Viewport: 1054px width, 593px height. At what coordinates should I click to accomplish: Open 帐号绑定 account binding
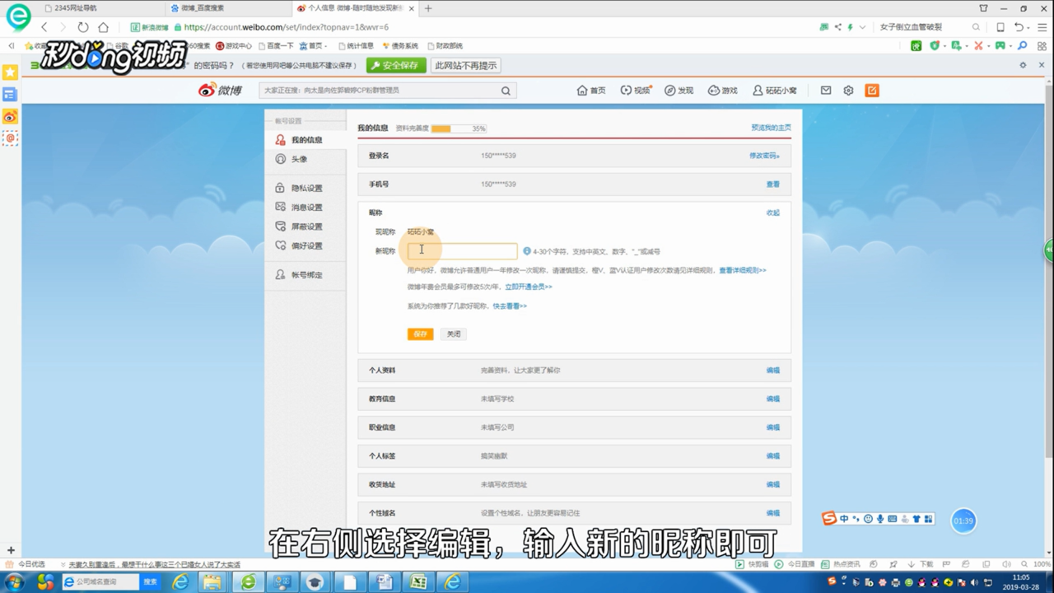(305, 274)
